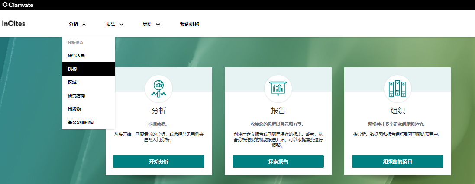Click the presentation chart icon on 报告 card
Screen dimensions: 475x184
click(278, 88)
